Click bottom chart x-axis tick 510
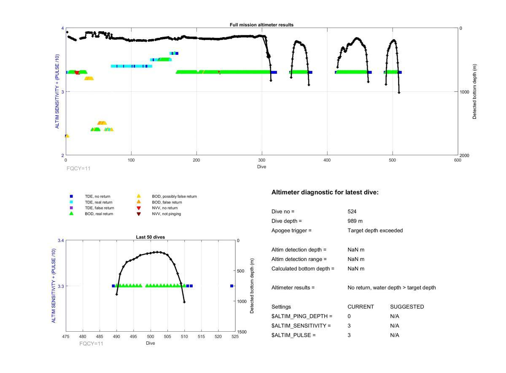The width and height of the screenshot is (506, 373). [x=184, y=336]
